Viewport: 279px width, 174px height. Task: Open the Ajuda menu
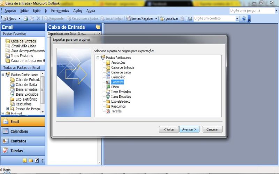click(x=91, y=11)
